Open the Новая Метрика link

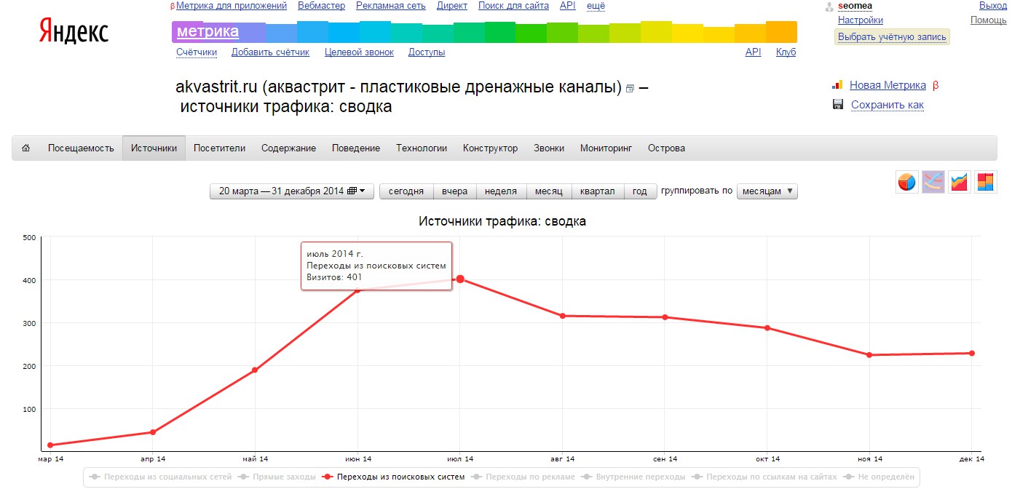pos(888,85)
